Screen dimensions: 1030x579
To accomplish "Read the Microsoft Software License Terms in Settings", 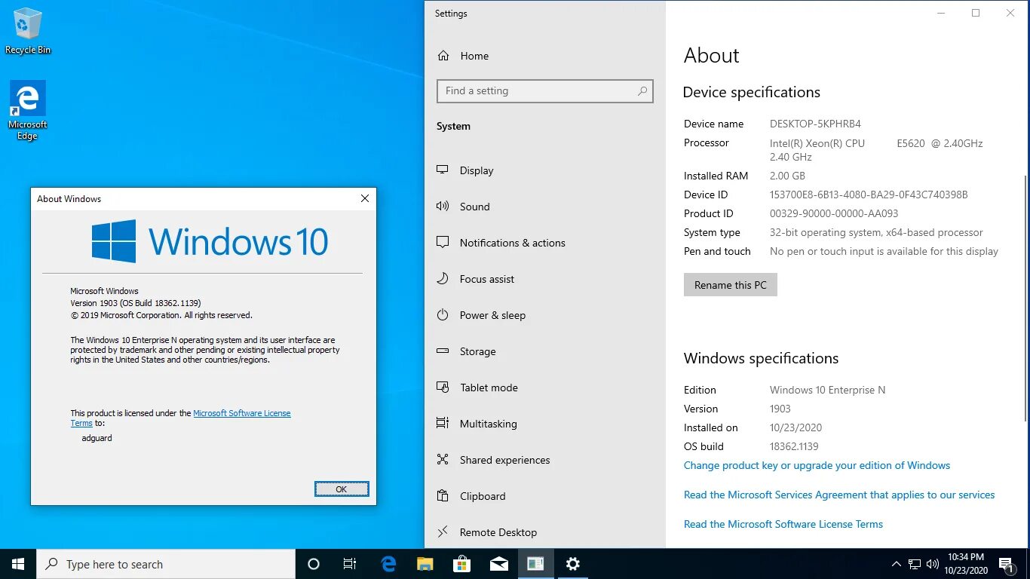I will 783,524.
